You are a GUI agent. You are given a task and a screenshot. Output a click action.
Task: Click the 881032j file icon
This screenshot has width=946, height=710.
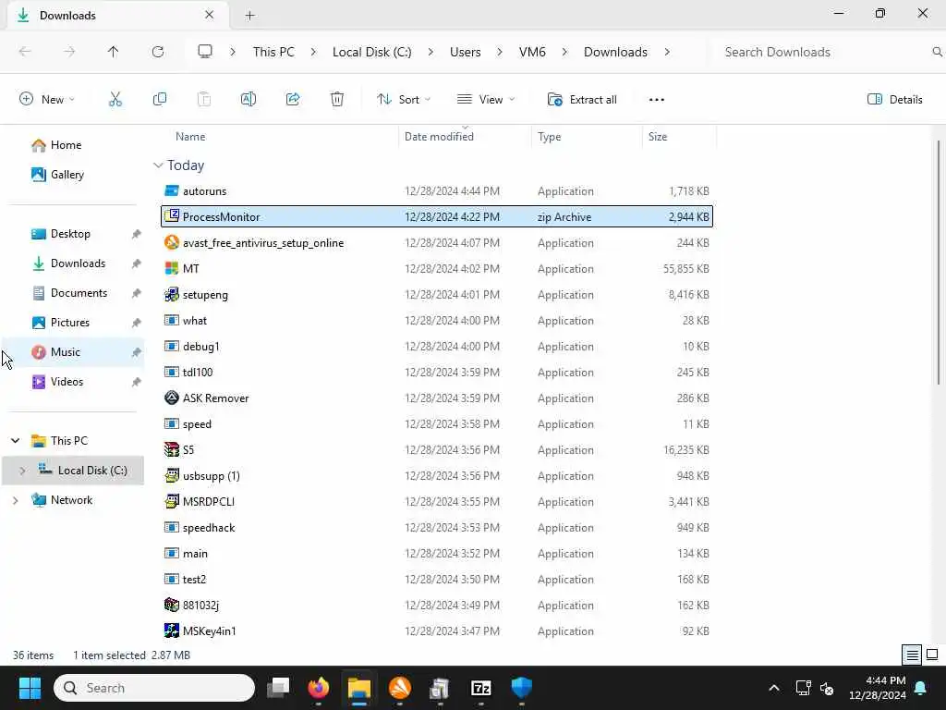[172, 605]
